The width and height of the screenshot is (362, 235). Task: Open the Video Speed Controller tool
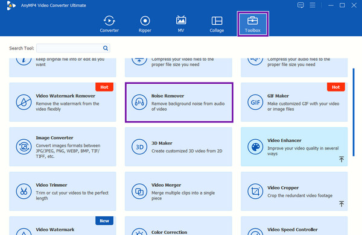294,225
